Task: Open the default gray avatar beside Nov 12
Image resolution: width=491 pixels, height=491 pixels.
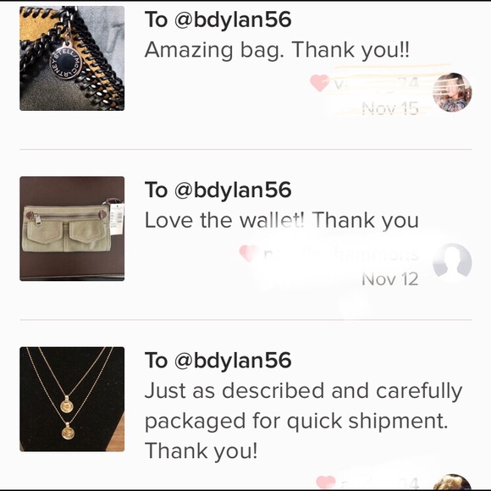Action: click(452, 262)
